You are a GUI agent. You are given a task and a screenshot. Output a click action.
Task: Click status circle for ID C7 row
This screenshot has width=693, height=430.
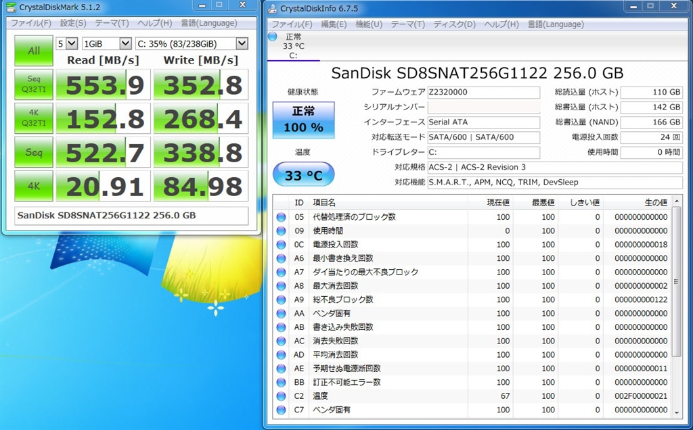(281, 410)
